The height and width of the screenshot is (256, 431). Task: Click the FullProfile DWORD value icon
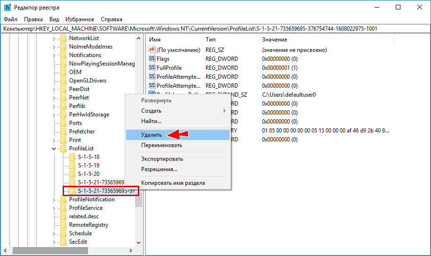[x=152, y=67]
